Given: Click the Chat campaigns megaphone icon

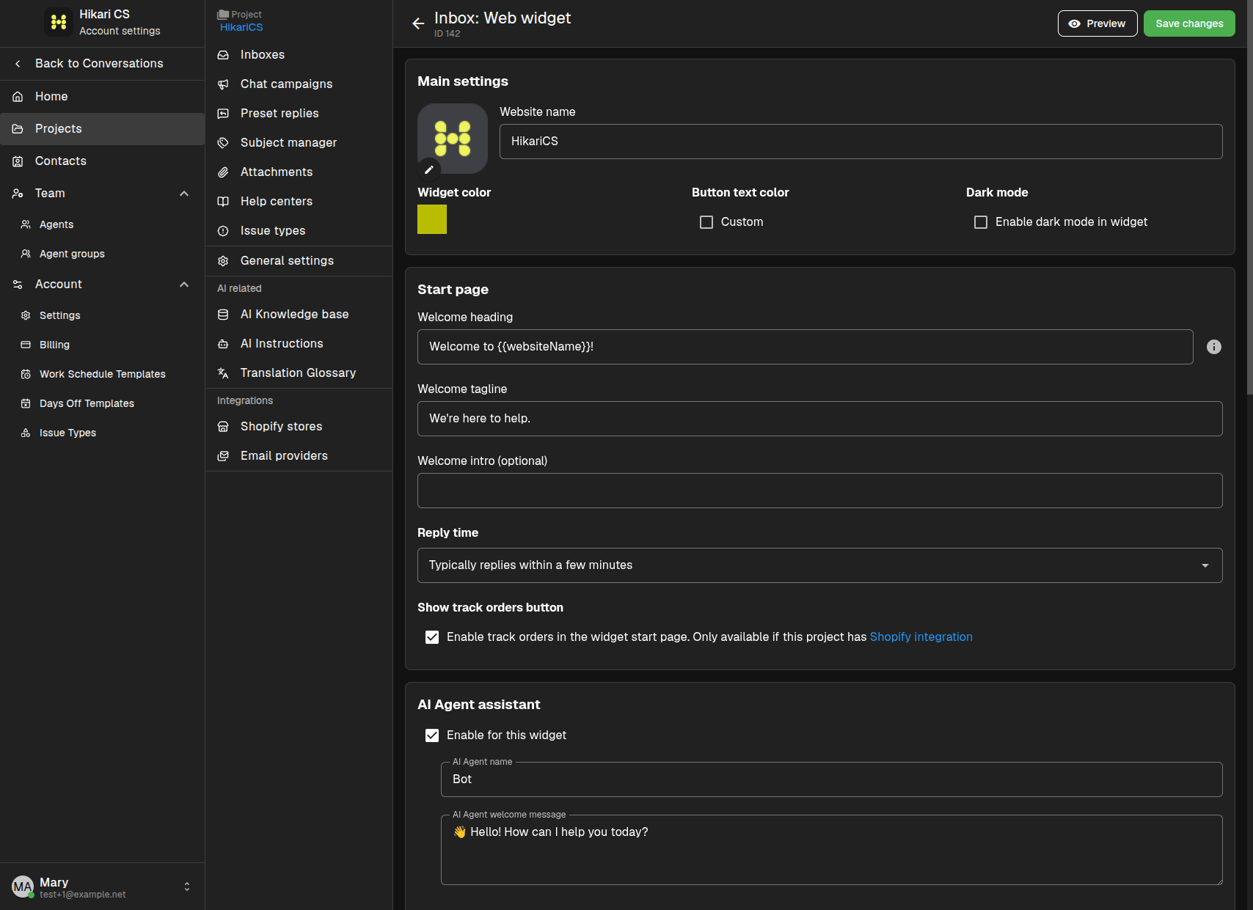Looking at the screenshot, I should tap(223, 84).
